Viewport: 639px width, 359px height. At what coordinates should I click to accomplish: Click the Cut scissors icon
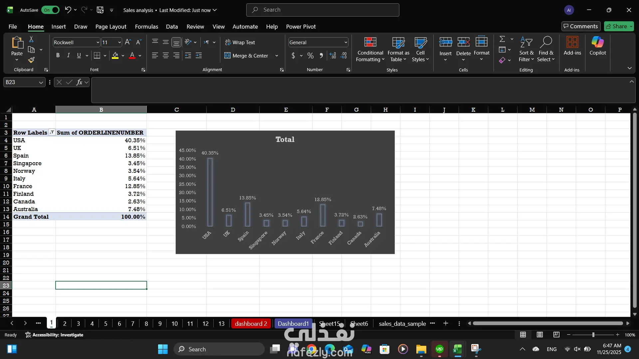pos(31,39)
